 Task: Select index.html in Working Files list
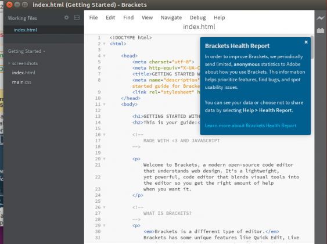point(25,30)
